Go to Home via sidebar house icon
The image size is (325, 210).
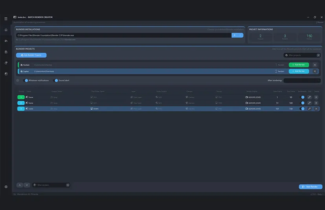coord(6,30)
